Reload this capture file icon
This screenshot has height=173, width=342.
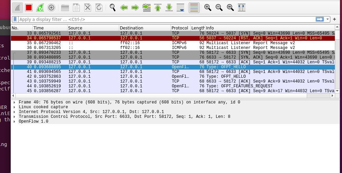[99, 8]
